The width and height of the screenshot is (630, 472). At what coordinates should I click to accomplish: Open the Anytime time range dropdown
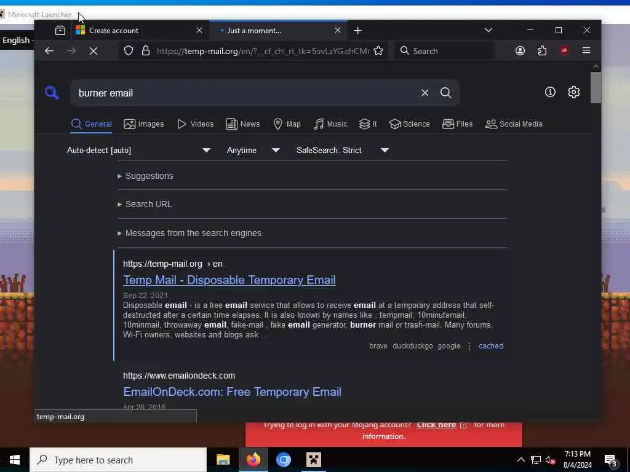[253, 150]
